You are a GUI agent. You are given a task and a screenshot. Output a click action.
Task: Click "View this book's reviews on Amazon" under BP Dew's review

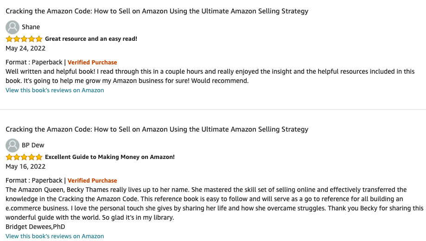click(x=55, y=236)
